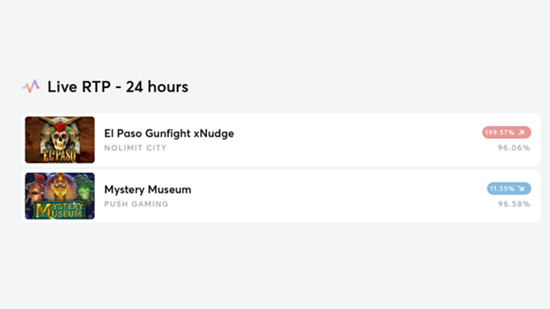Image resolution: width=550 pixels, height=309 pixels.
Task: Open the Mystery Museum game thumbnail
Action: 60,196
